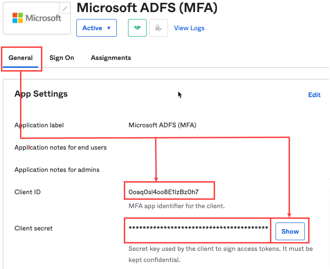Open the Assignments tab
Viewport: 330px width, 269px height.
(x=111, y=58)
